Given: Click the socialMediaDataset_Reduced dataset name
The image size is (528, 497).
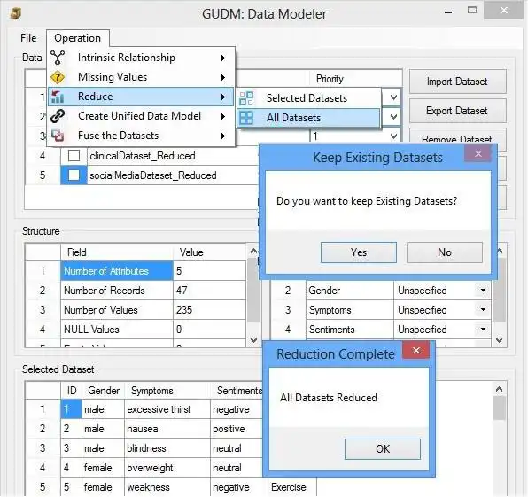Looking at the screenshot, I should pos(153,175).
